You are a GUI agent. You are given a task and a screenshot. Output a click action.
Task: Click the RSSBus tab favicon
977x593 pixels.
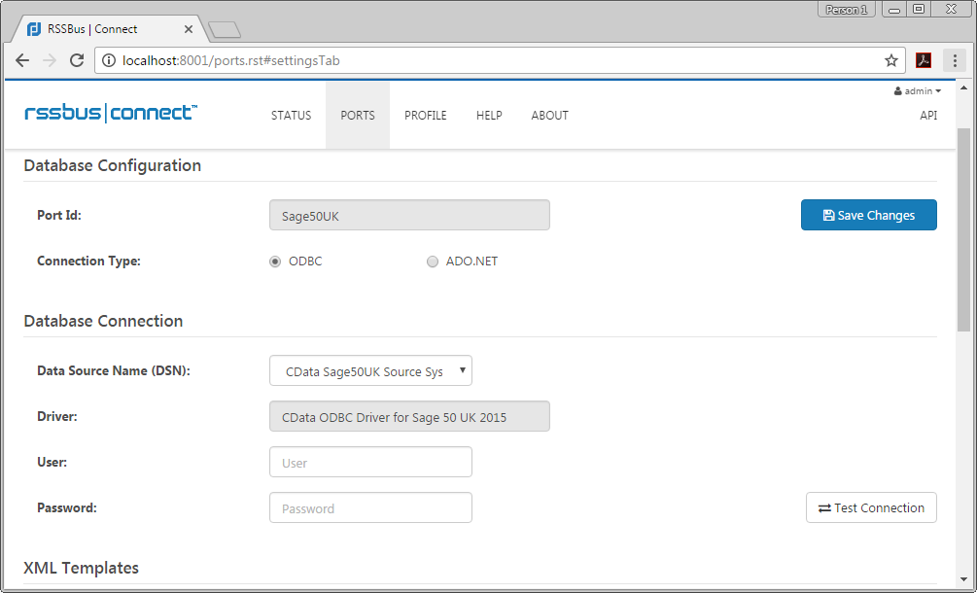coord(34,29)
